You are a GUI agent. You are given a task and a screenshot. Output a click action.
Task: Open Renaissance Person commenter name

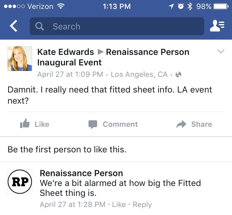click(81, 173)
